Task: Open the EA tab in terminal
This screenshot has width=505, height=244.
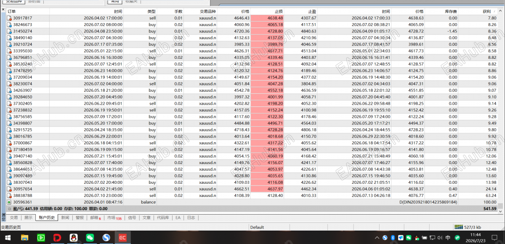Action: tap(178, 218)
